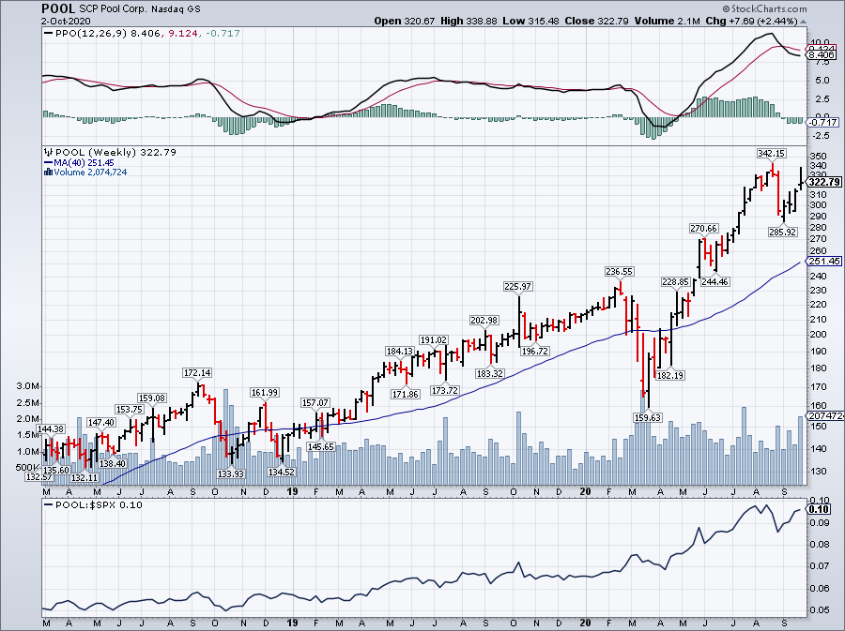The height and width of the screenshot is (631, 845).
Task: Click the 228.85 price label
Action: (676, 281)
